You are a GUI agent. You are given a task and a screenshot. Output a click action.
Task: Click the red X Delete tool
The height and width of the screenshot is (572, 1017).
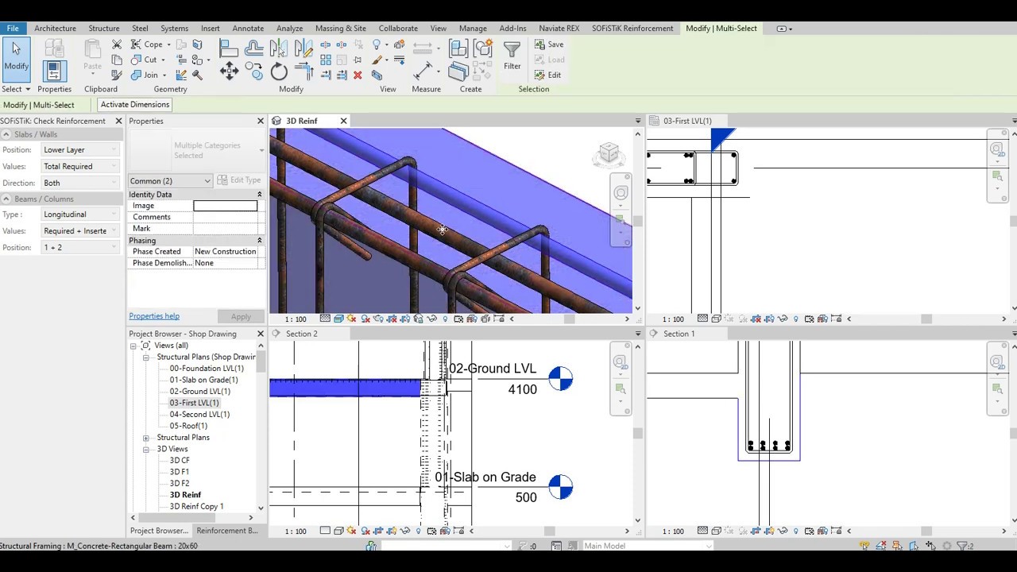[x=358, y=75]
